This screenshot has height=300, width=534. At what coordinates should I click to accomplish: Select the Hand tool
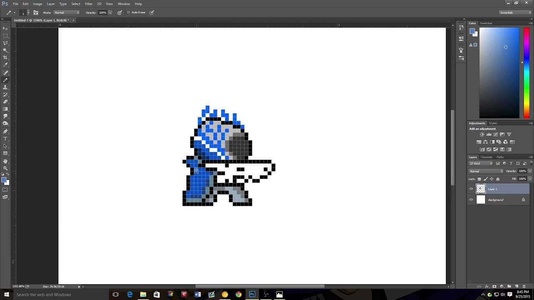click(x=5, y=161)
